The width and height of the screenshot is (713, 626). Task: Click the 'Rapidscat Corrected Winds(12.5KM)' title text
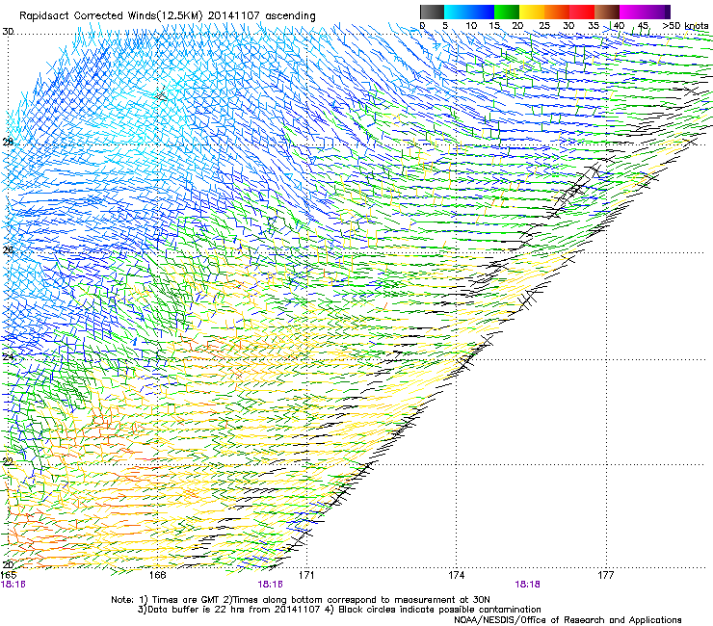(x=111, y=16)
